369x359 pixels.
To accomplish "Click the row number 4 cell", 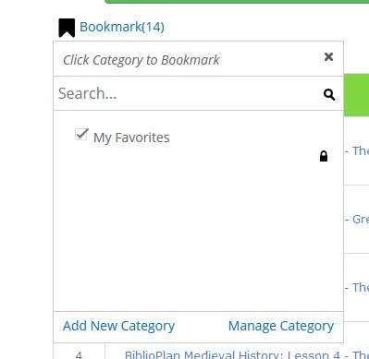I will 79,354.
